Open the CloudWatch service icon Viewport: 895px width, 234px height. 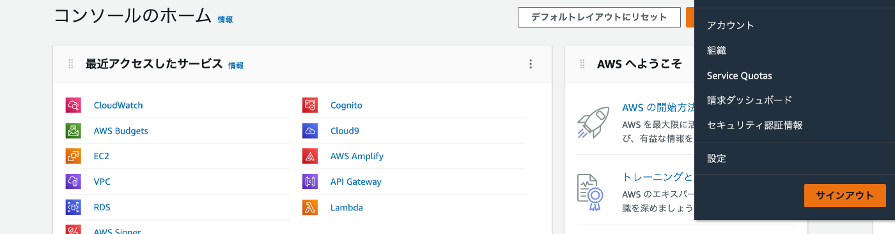[x=74, y=105]
